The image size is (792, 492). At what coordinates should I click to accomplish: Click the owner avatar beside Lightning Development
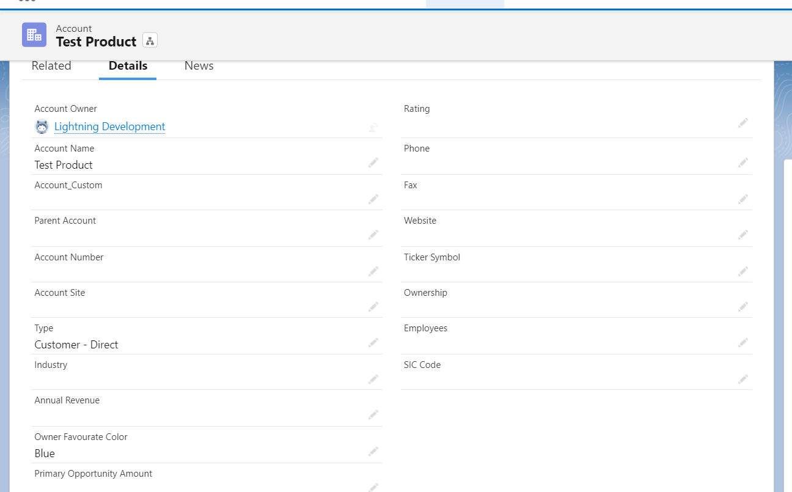pyautogui.click(x=42, y=127)
